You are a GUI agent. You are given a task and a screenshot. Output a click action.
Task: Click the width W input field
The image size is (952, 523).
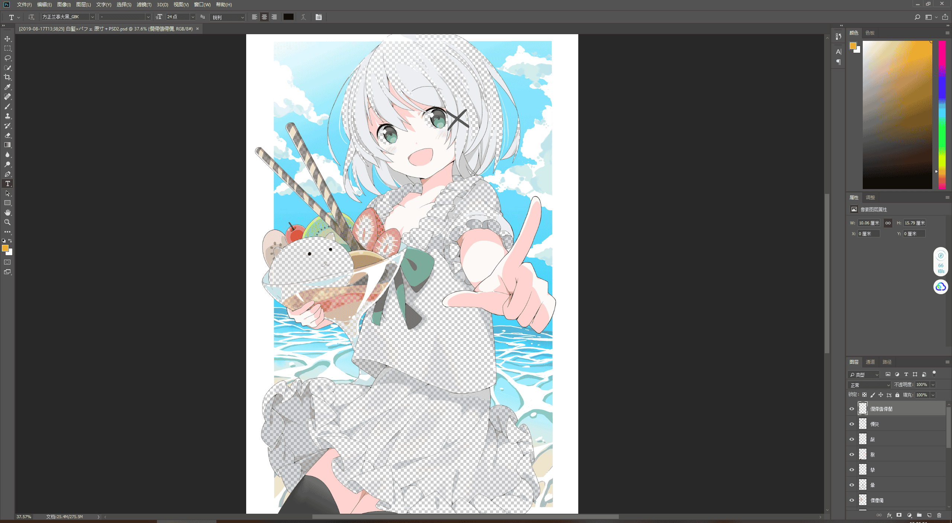[869, 223]
